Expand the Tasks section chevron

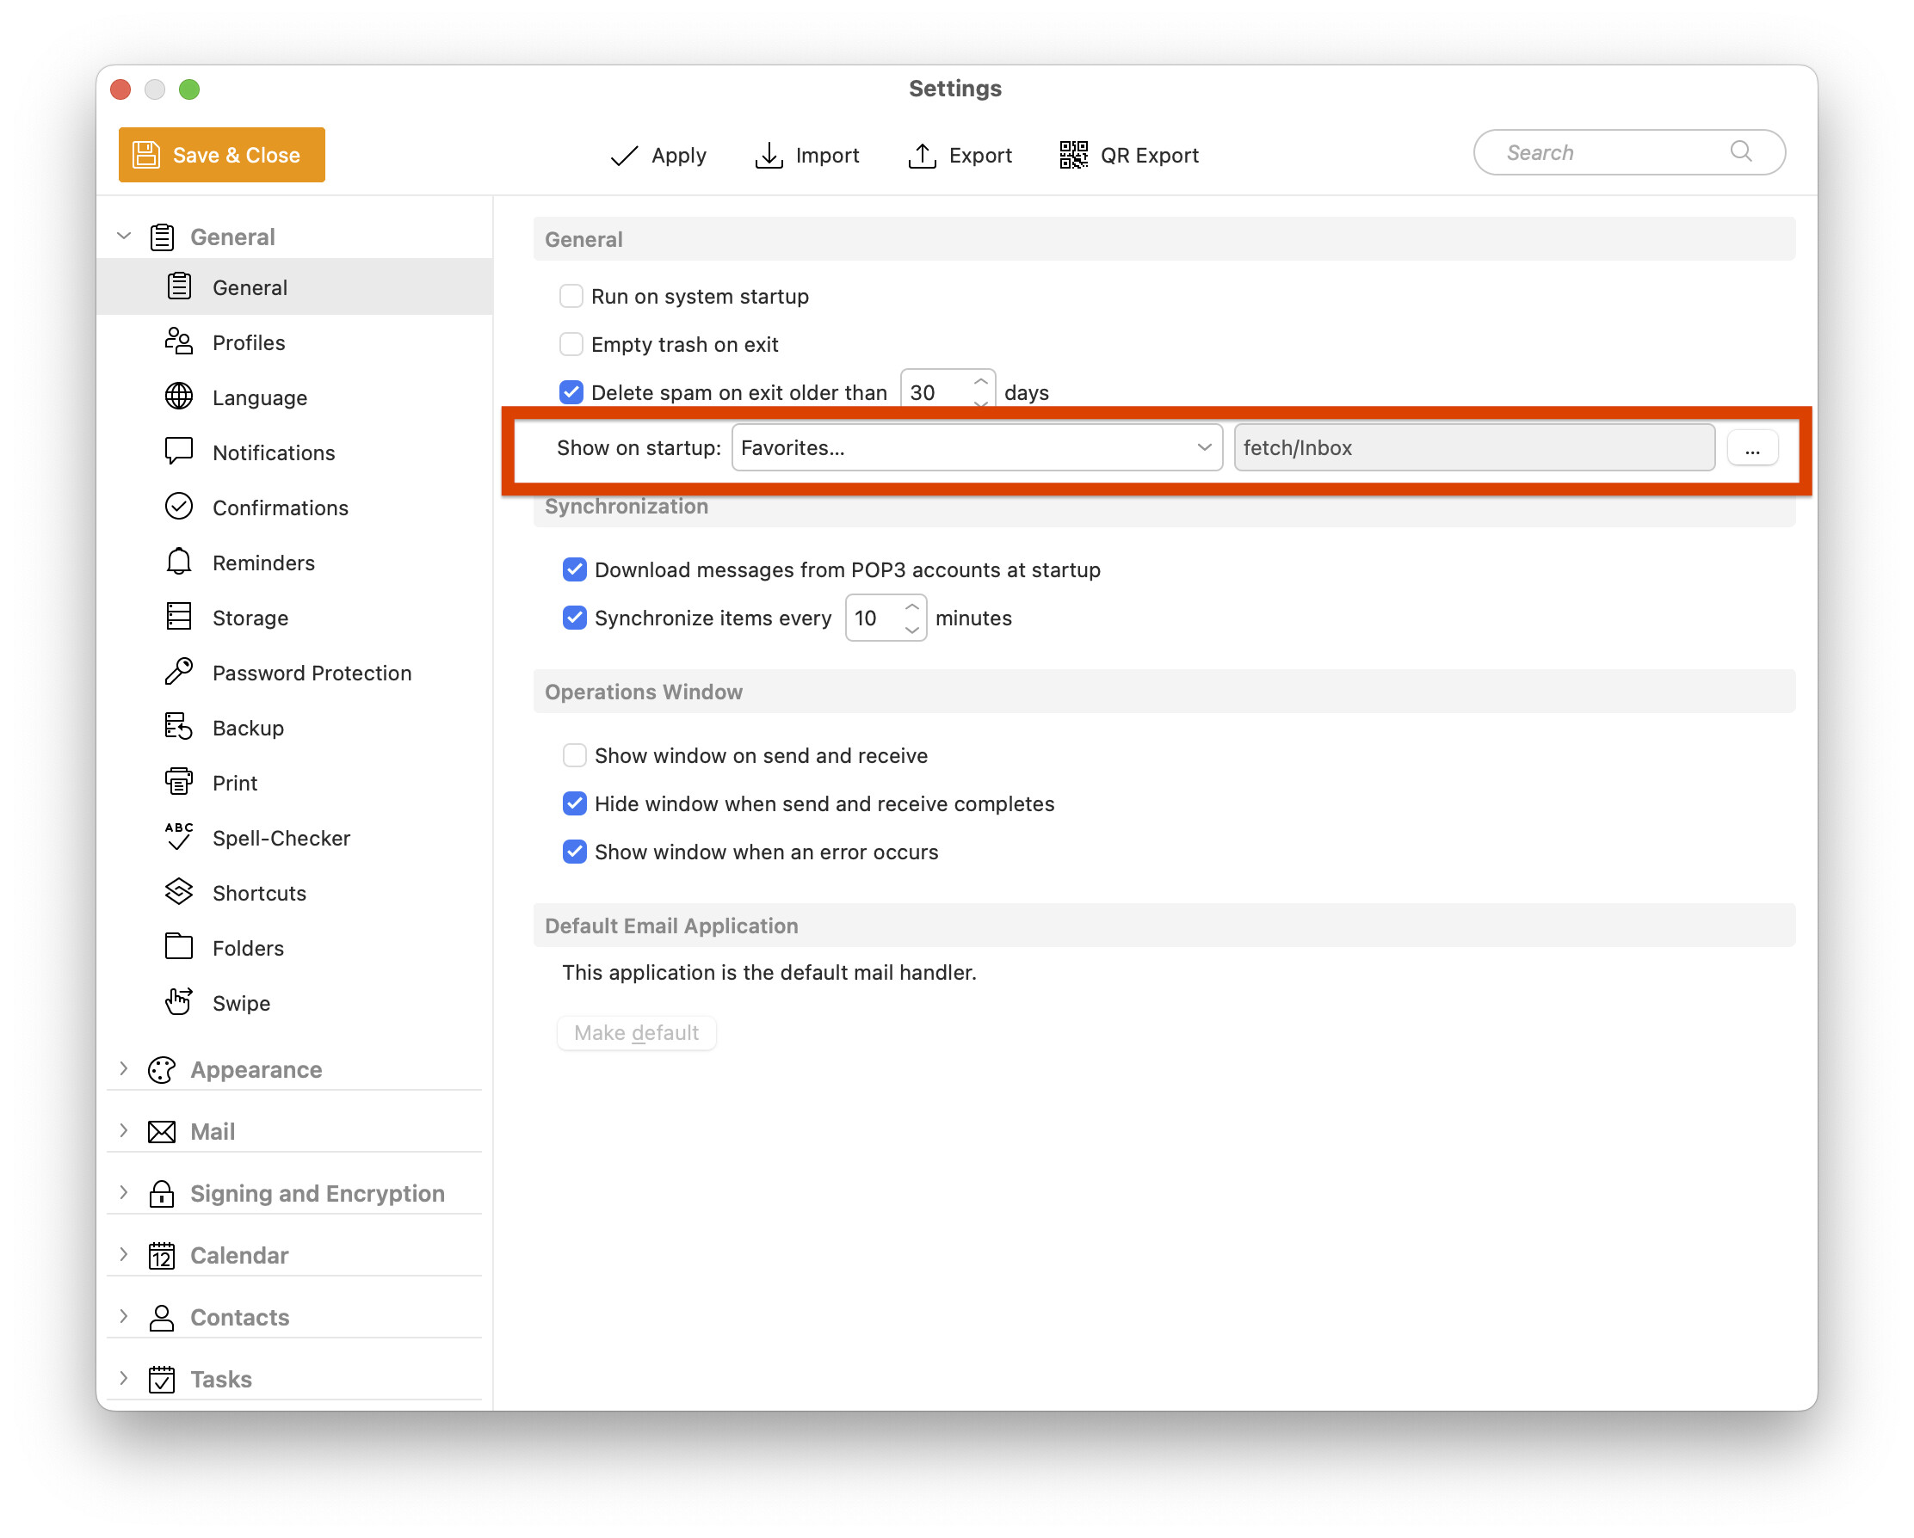pyautogui.click(x=124, y=1379)
